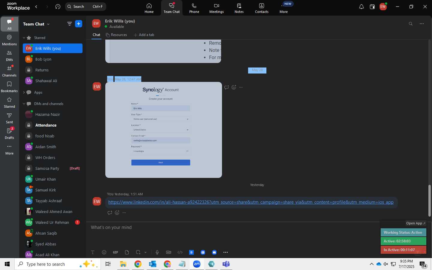Viewport: 432px width, 270px height.
Task: Click the blue new chat plus button
Action: click(x=79, y=24)
